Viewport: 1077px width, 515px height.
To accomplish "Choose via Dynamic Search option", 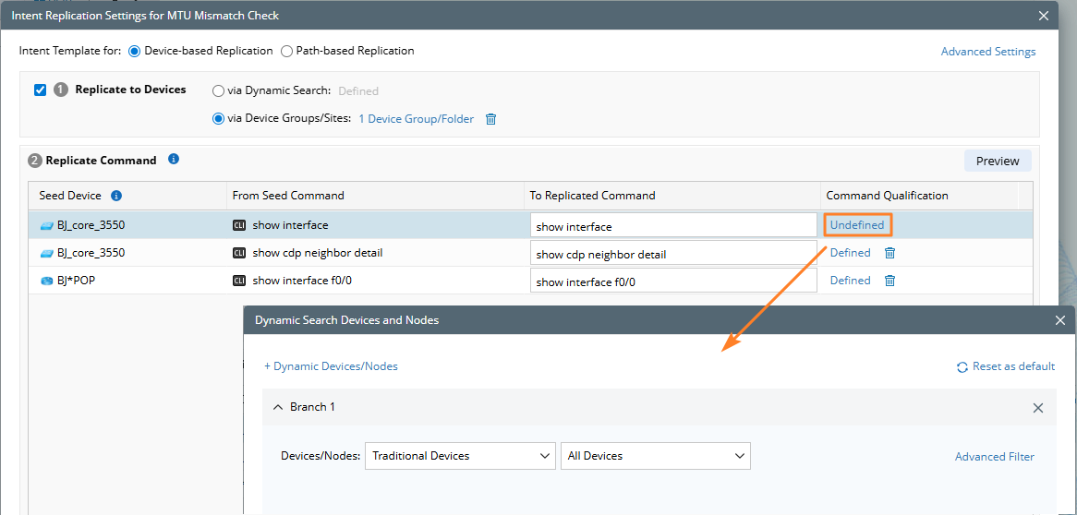I will (x=218, y=90).
